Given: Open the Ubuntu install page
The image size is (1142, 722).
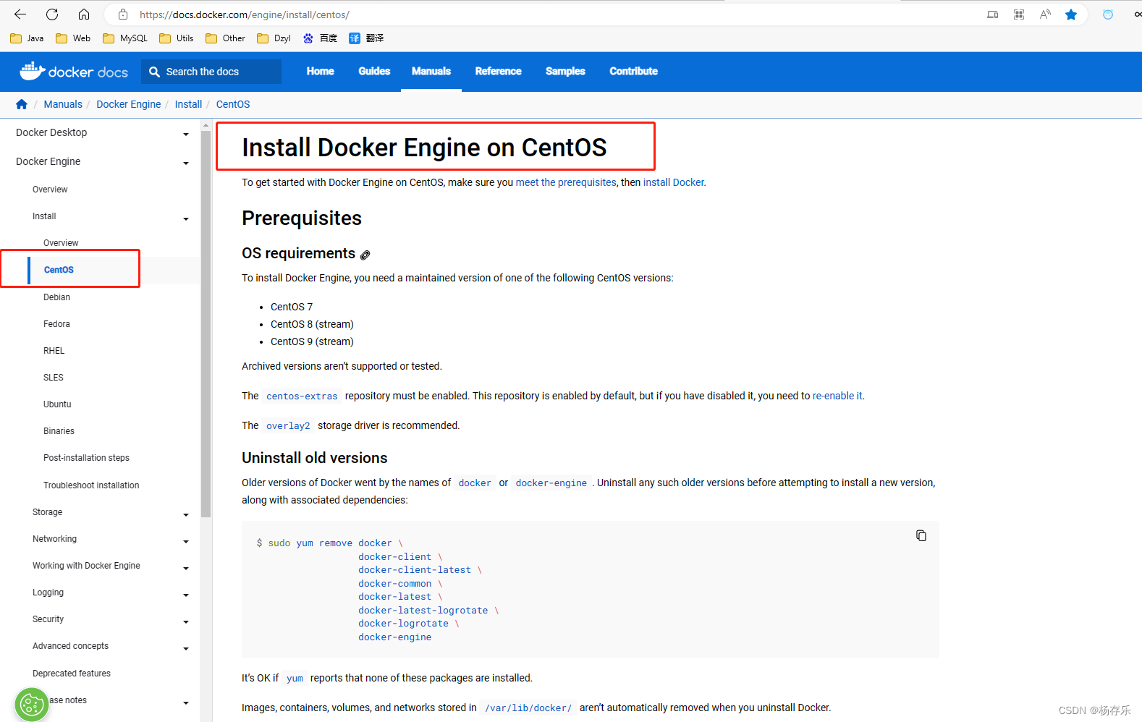Looking at the screenshot, I should (x=57, y=404).
